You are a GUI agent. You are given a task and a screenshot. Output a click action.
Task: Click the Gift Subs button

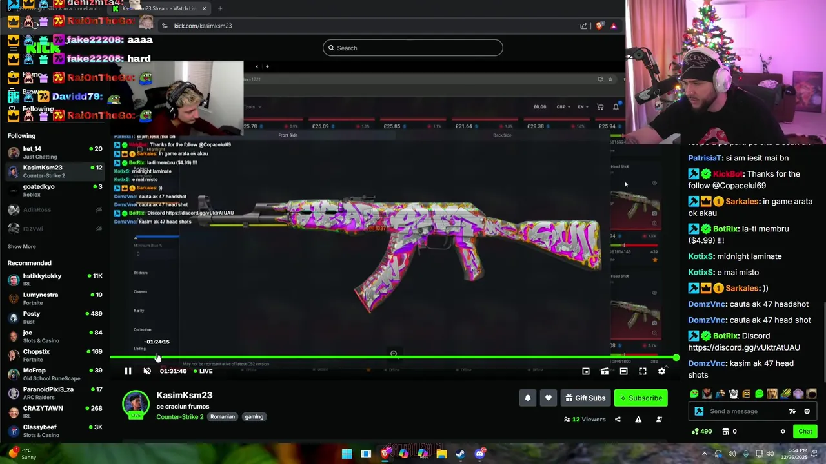[585, 398]
